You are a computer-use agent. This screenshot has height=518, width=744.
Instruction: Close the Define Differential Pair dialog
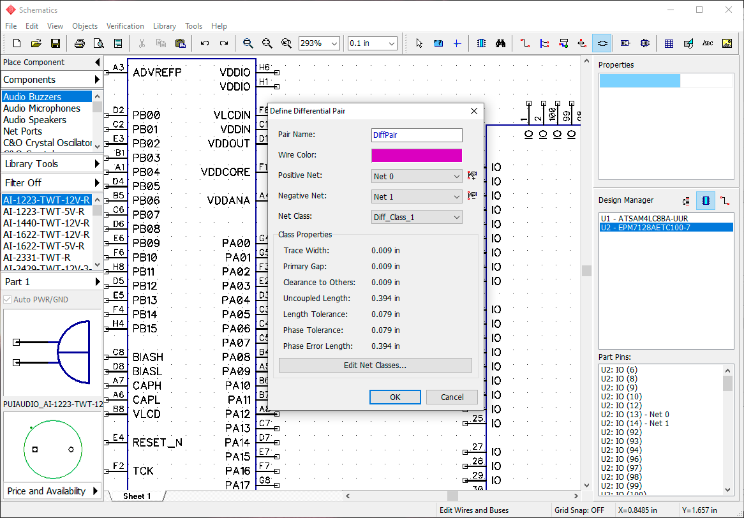click(x=473, y=111)
